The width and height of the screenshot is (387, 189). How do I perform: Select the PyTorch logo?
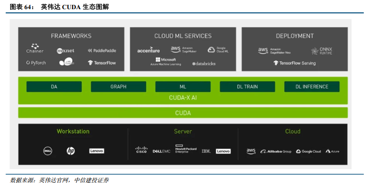point(36,63)
